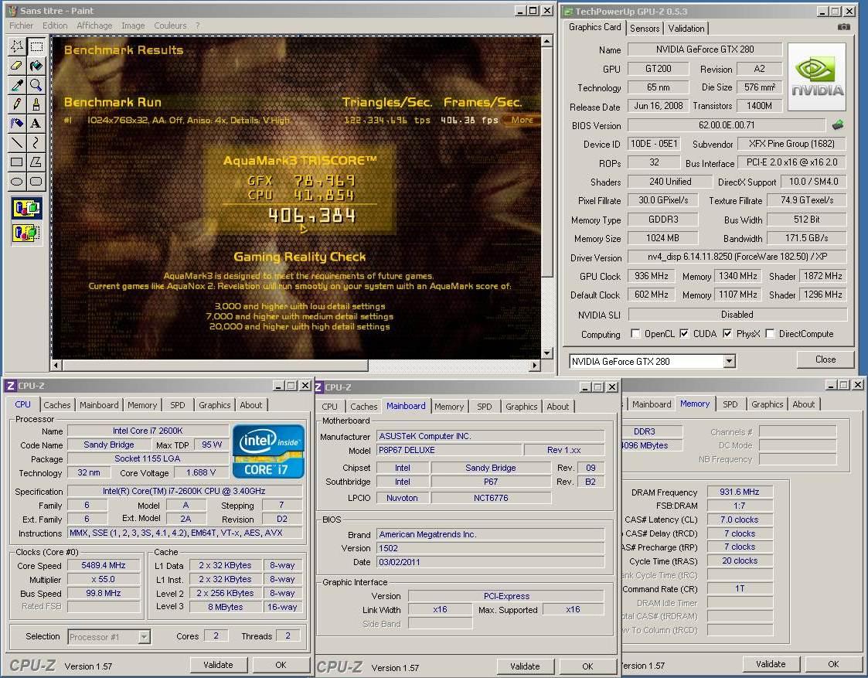868x678 pixels.
Task: Open the ? help menu in Paint
Action: pyautogui.click(x=197, y=26)
